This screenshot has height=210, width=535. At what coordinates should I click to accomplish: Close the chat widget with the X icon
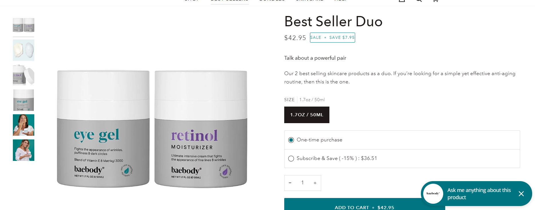[521, 194]
